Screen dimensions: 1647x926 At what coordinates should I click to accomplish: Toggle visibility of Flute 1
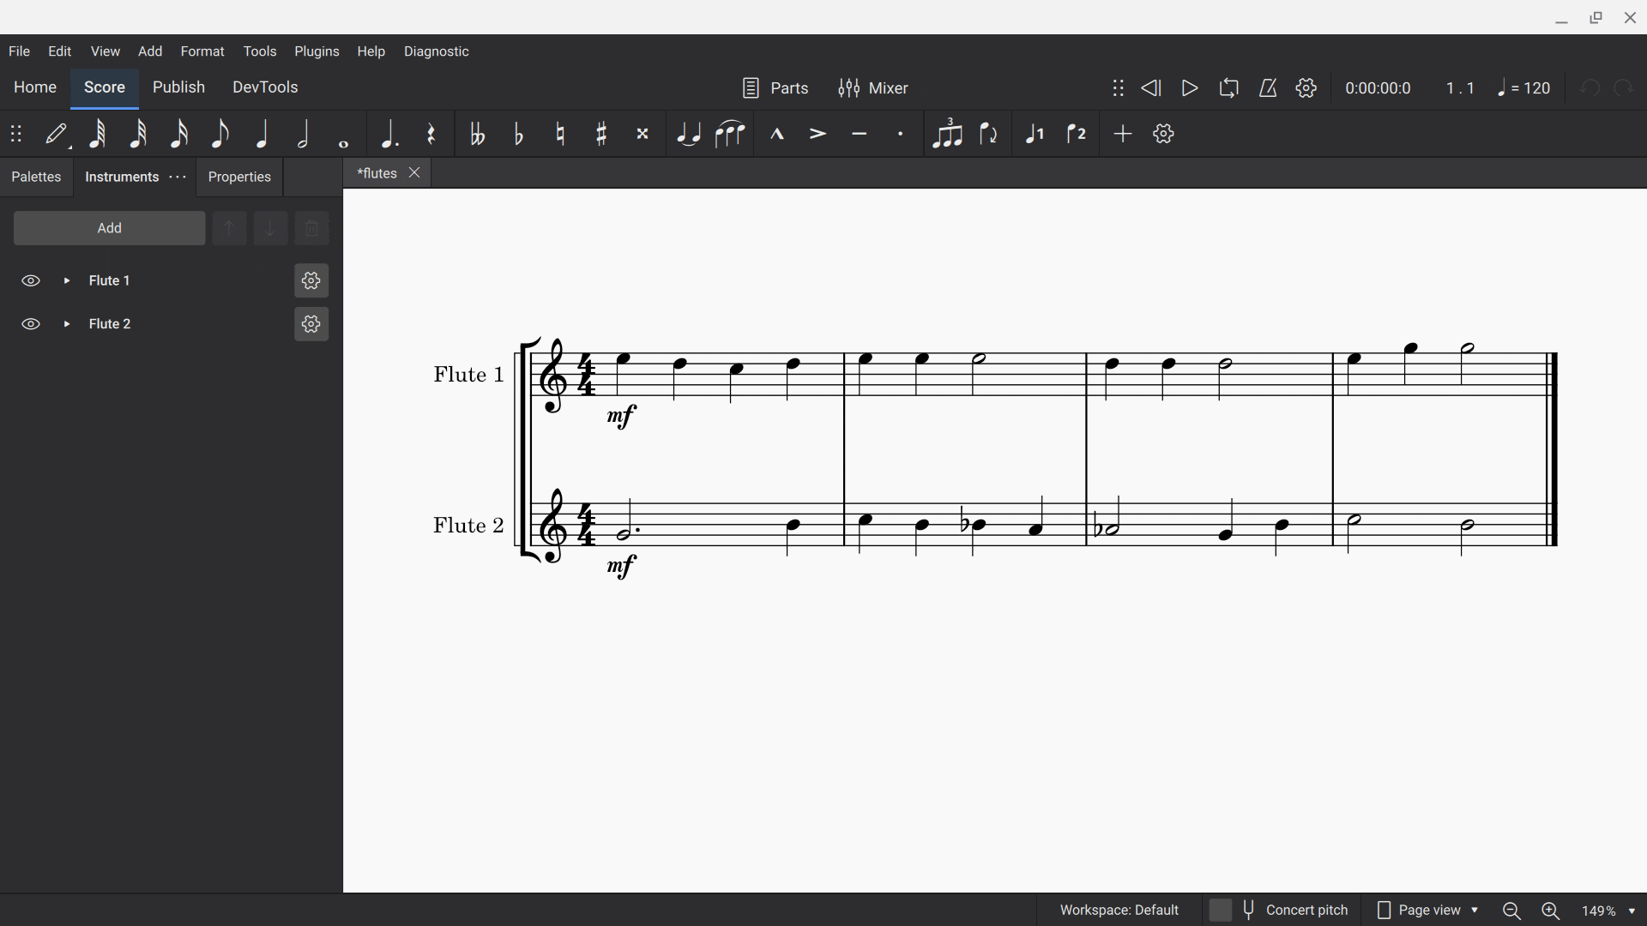[x=31, y=280]
